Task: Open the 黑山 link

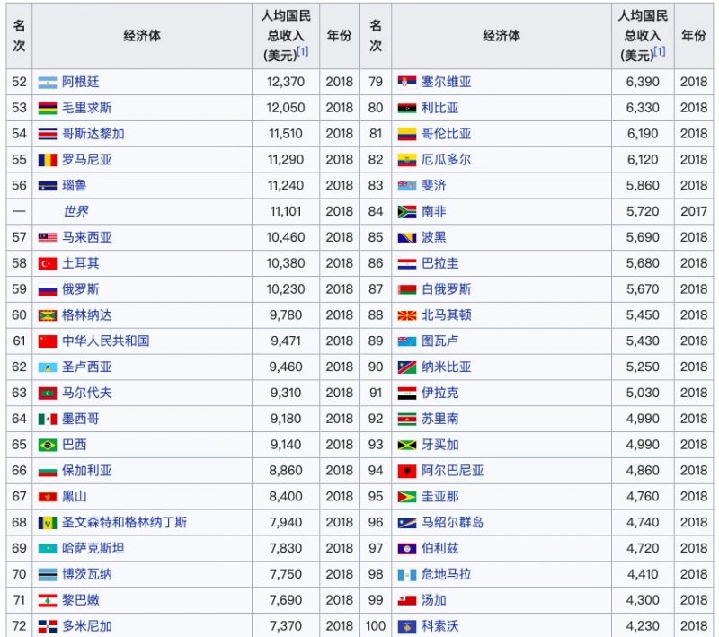Action: point(75,496)
